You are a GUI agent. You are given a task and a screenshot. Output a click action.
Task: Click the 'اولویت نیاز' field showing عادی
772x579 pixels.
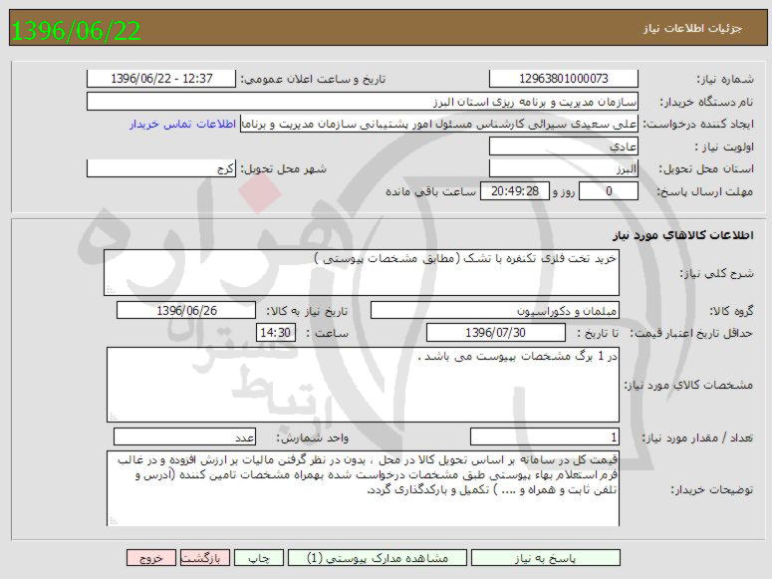[x=563, y=146]
